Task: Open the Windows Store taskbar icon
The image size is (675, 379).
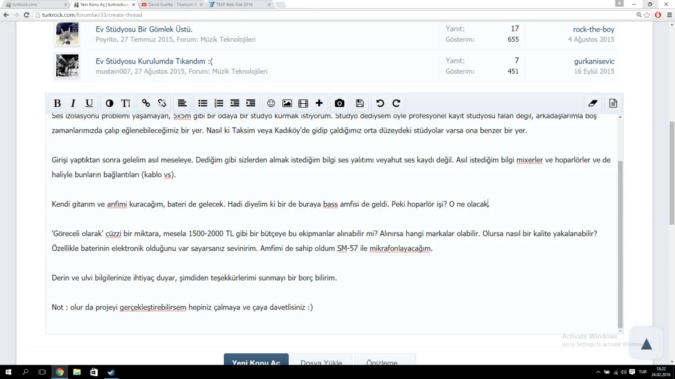Action: tap(94, 372)
